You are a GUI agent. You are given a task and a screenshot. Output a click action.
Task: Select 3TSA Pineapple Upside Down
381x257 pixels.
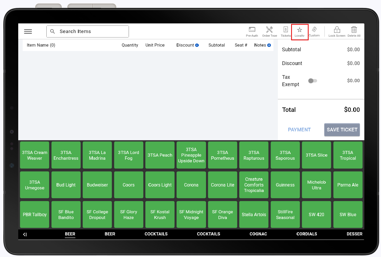(x=191, y=155)
